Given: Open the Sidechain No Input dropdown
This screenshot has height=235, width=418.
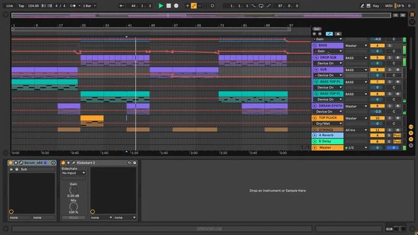Looking at the screenshot, I should (x=73, y=173).
